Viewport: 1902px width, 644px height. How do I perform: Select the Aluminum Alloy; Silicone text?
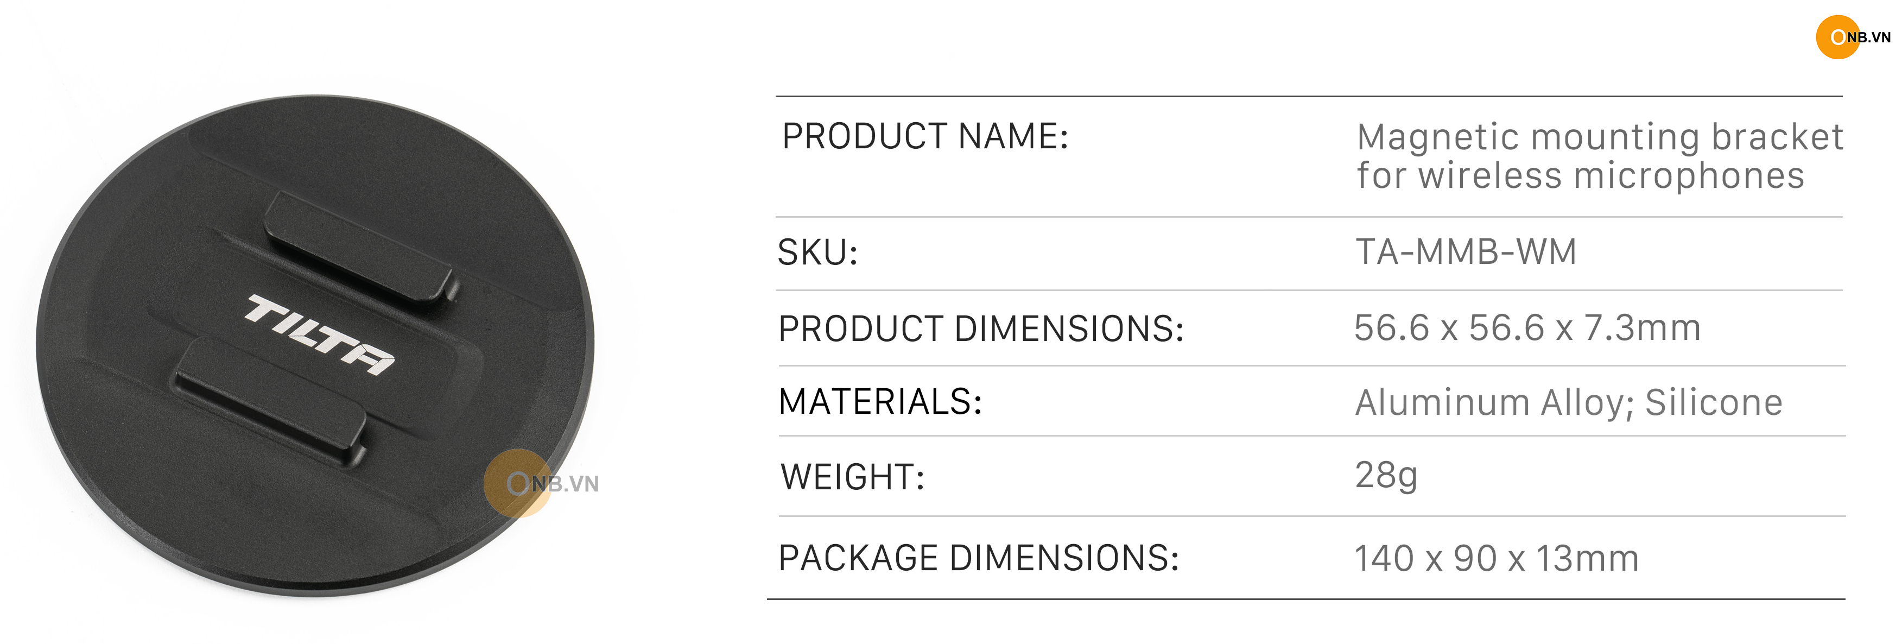click(x=1569, y=402)
